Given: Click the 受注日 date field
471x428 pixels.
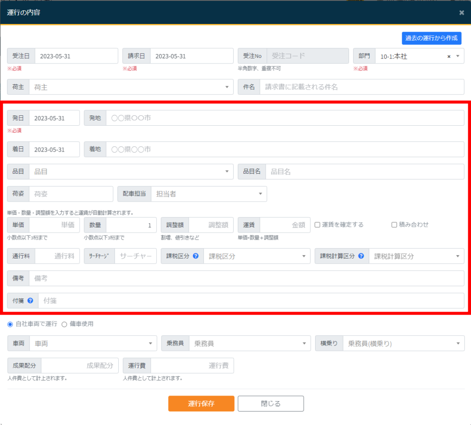Looking at the screenshot, I should click(76, 56).
